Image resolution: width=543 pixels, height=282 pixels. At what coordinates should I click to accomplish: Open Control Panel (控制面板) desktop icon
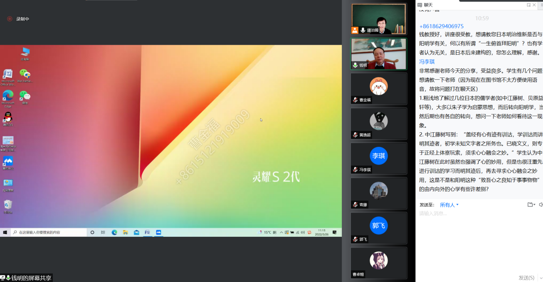click(8, 185)
